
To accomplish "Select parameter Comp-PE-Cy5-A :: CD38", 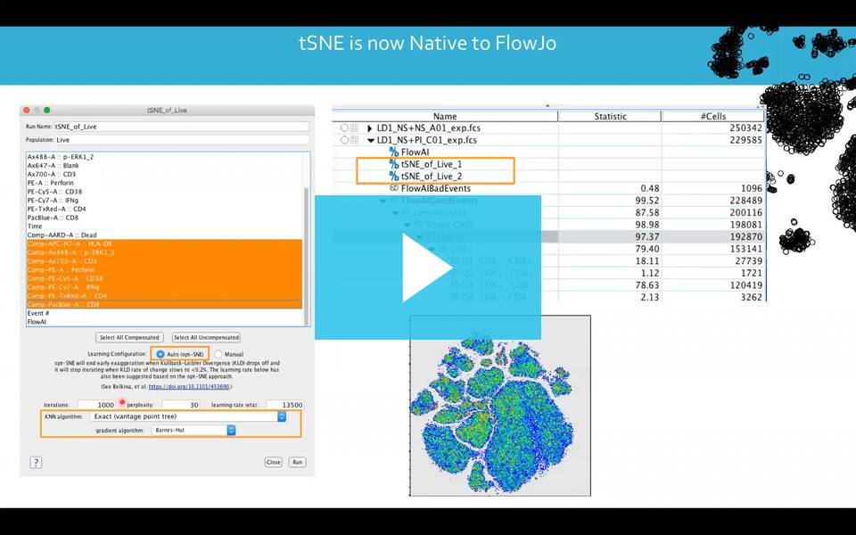I will point(164,278).
